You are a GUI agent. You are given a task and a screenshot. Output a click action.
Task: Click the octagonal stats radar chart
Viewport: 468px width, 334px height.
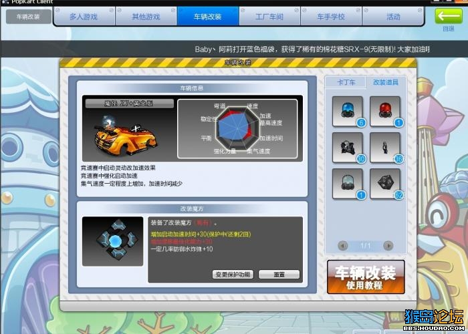(237, 128)
